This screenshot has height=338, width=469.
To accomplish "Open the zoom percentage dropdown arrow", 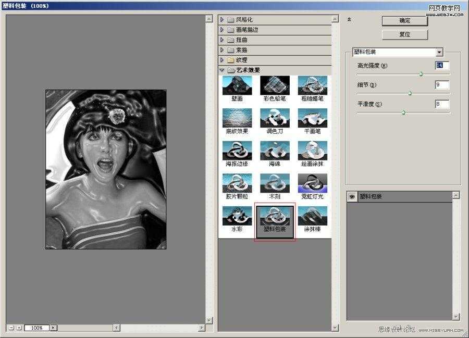I will 53,328.
